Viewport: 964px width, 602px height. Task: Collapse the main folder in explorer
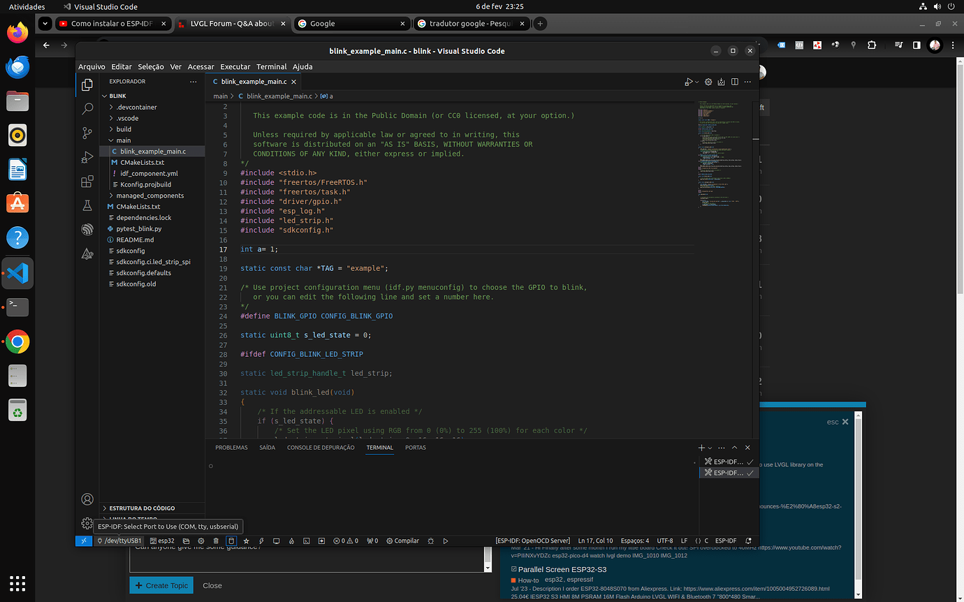click(x=123, y=140)
